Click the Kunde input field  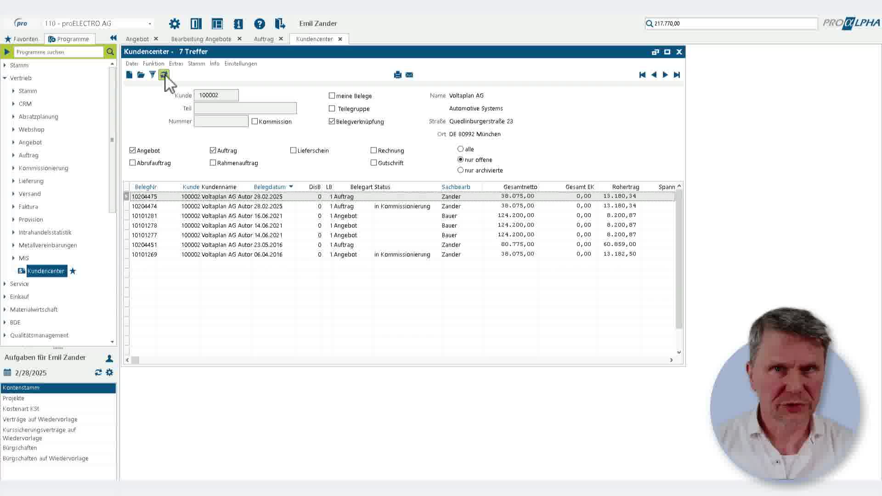(216, 95)
